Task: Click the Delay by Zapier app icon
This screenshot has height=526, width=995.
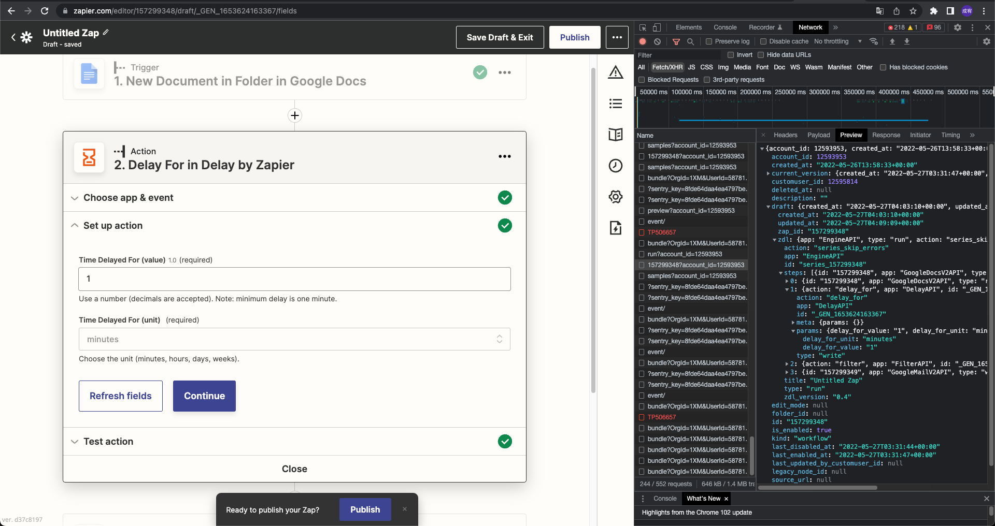Action: [x=89, y=157]
